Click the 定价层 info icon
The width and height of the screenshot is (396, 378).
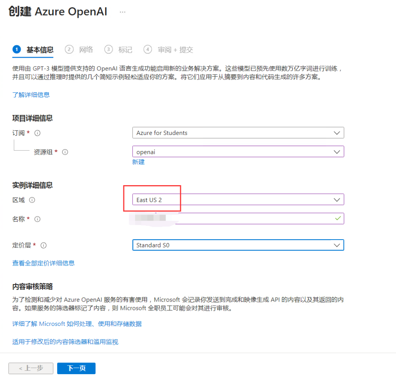click(x=43, y=245)
